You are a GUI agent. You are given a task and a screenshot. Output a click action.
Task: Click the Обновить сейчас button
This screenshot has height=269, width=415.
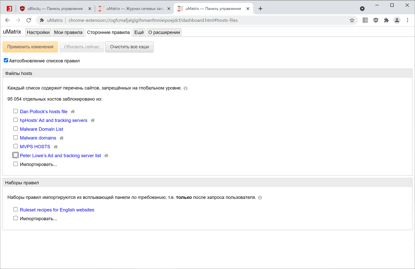(x=82, y=47)
